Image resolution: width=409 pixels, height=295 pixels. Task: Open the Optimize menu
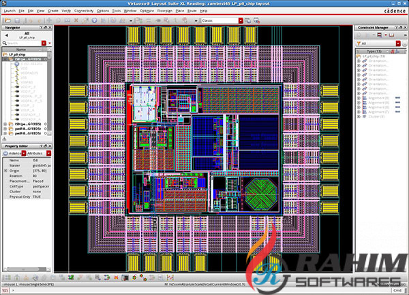(x=147, y=11)
